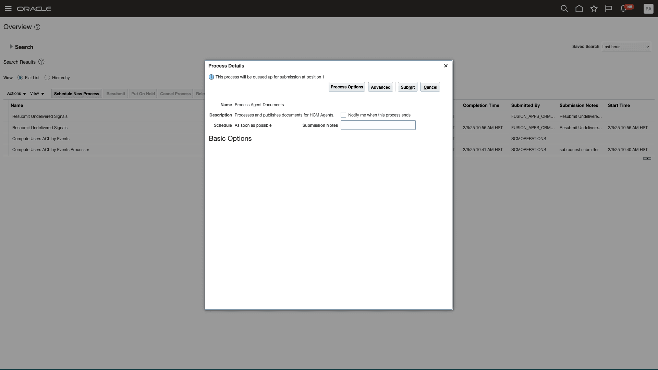
Task: Expand the Search section triangle
Action: coord(11,47)
